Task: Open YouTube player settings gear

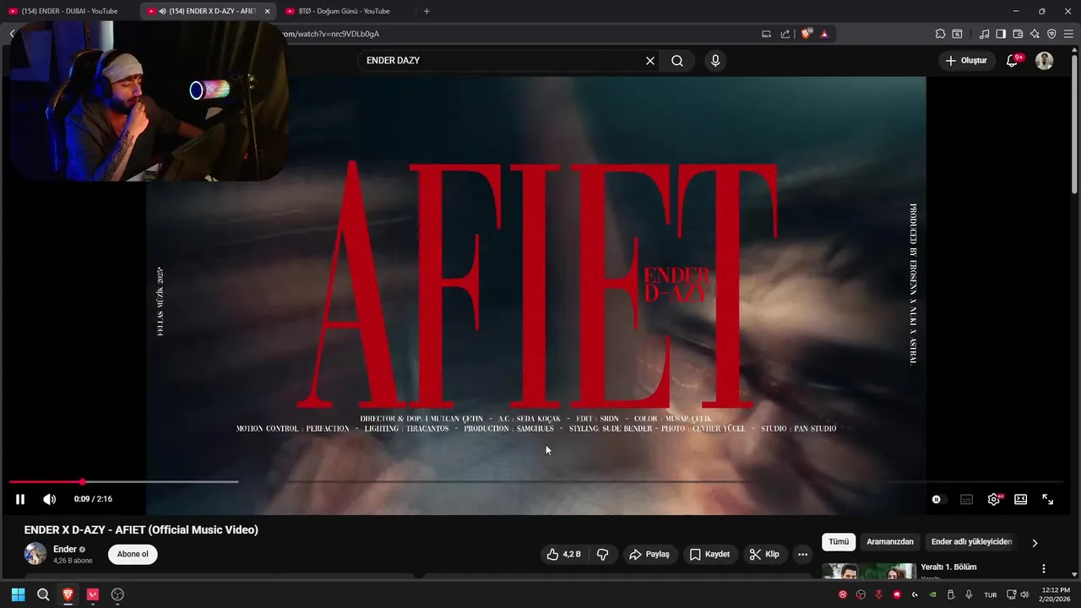Action: point(994,499)
